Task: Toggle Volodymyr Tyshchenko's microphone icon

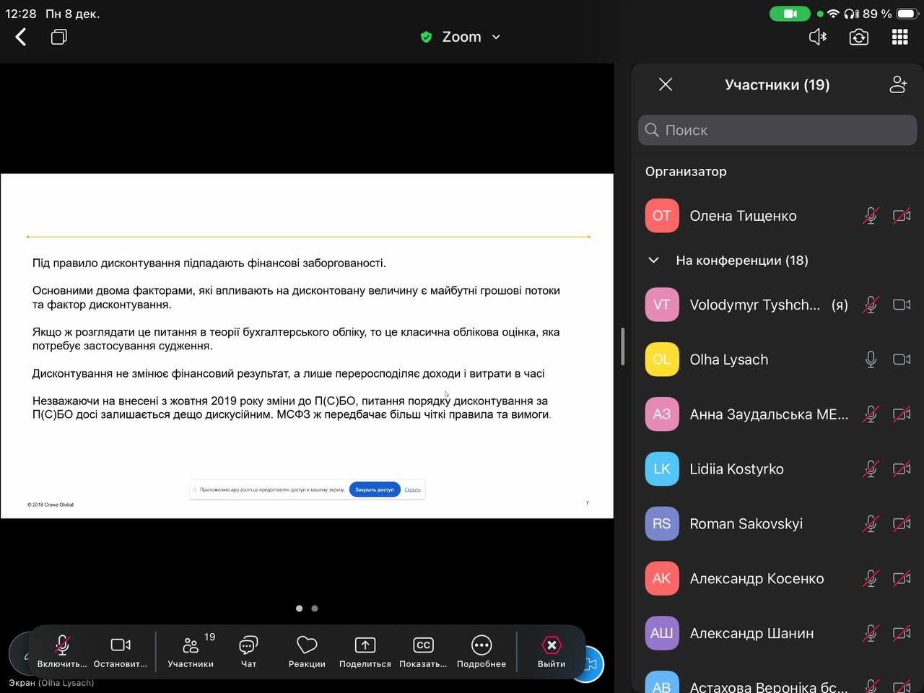Action: click(871, 305)
